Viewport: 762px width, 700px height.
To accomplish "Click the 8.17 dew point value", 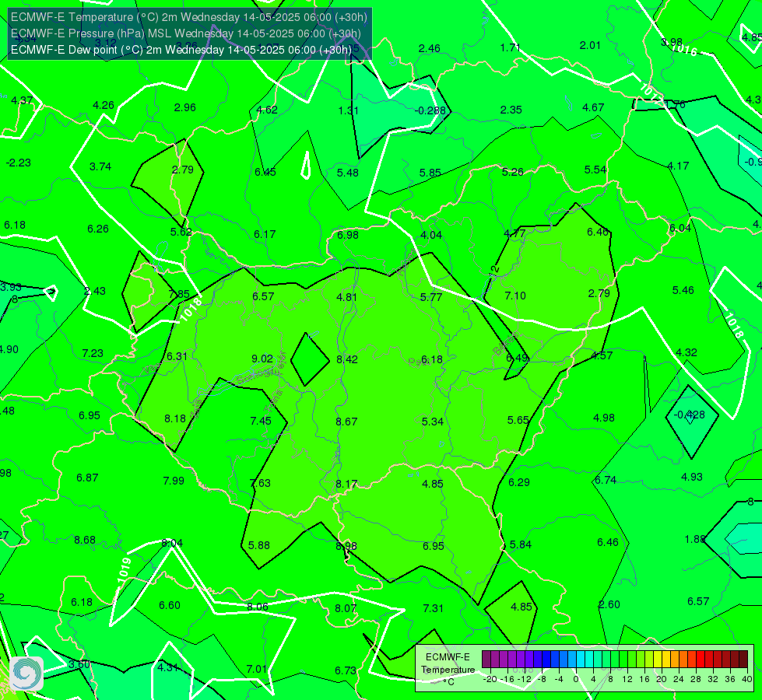I will (346, 484).
